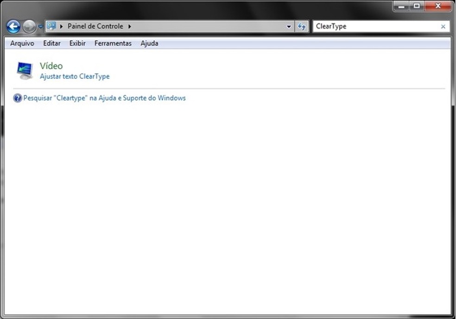Open the Vídeo heading link

[x=51, y=66]
